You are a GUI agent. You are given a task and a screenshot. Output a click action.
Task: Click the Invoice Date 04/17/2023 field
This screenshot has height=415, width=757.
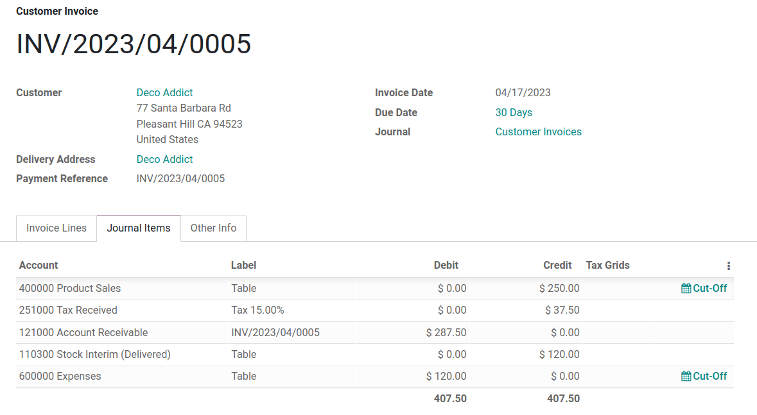tap(524, 92)
